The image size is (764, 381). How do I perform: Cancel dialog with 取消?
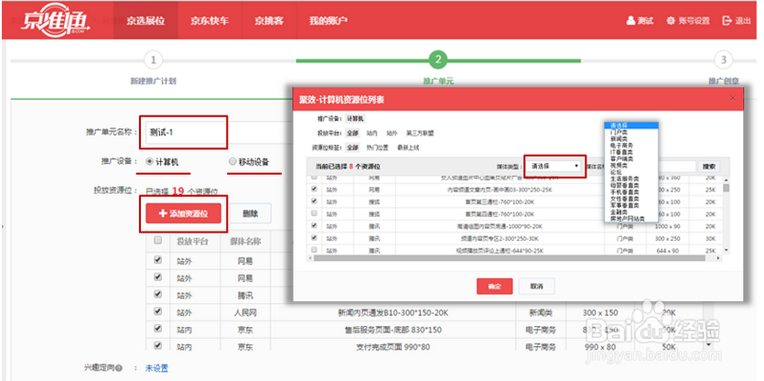(x=536, y=287)
